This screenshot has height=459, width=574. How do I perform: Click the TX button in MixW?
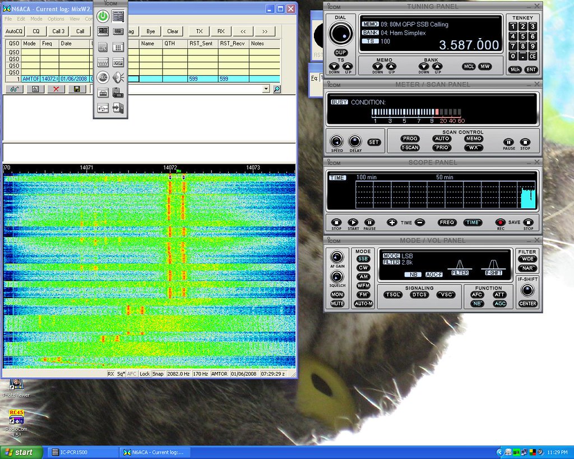[199, 31]
